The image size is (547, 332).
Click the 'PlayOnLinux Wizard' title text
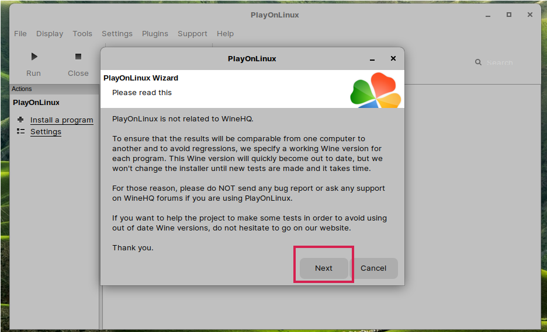point(141,78)
